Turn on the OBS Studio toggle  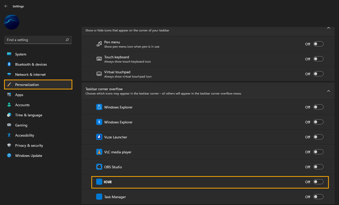click(318, 167)
